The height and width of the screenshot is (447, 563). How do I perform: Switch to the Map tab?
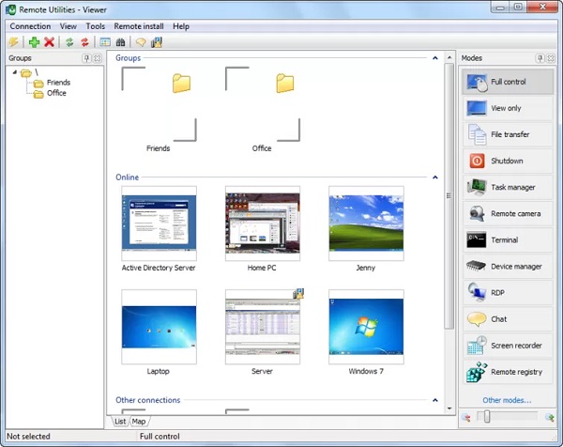(x=138, y=422)
